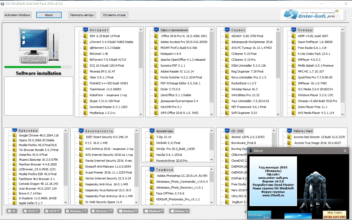352x220 pixels.
Task: Click the icon beside Notepad++ 6.9
Action: coord(156,54)
